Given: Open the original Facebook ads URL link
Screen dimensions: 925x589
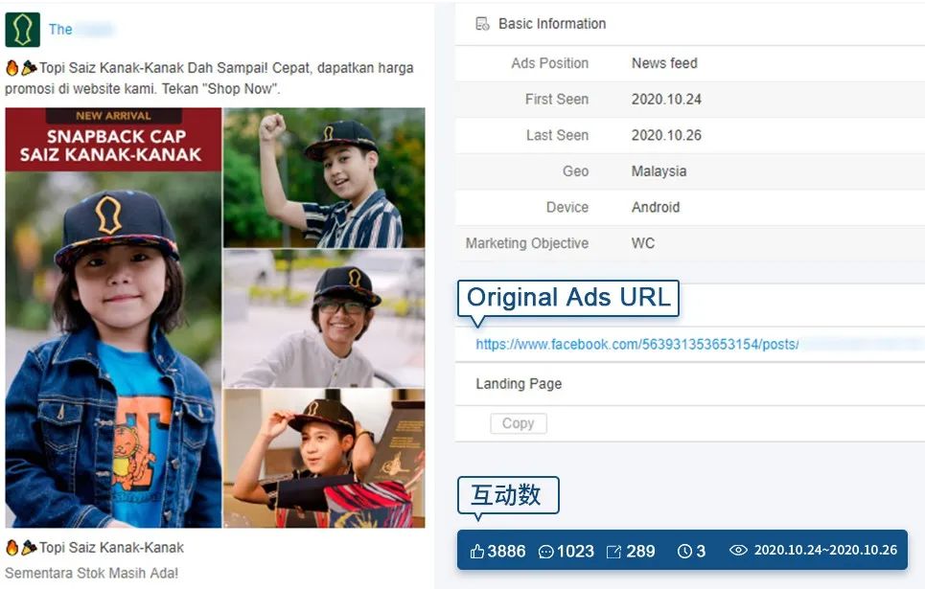Looking at the screenshot, I should pos(636,344).
